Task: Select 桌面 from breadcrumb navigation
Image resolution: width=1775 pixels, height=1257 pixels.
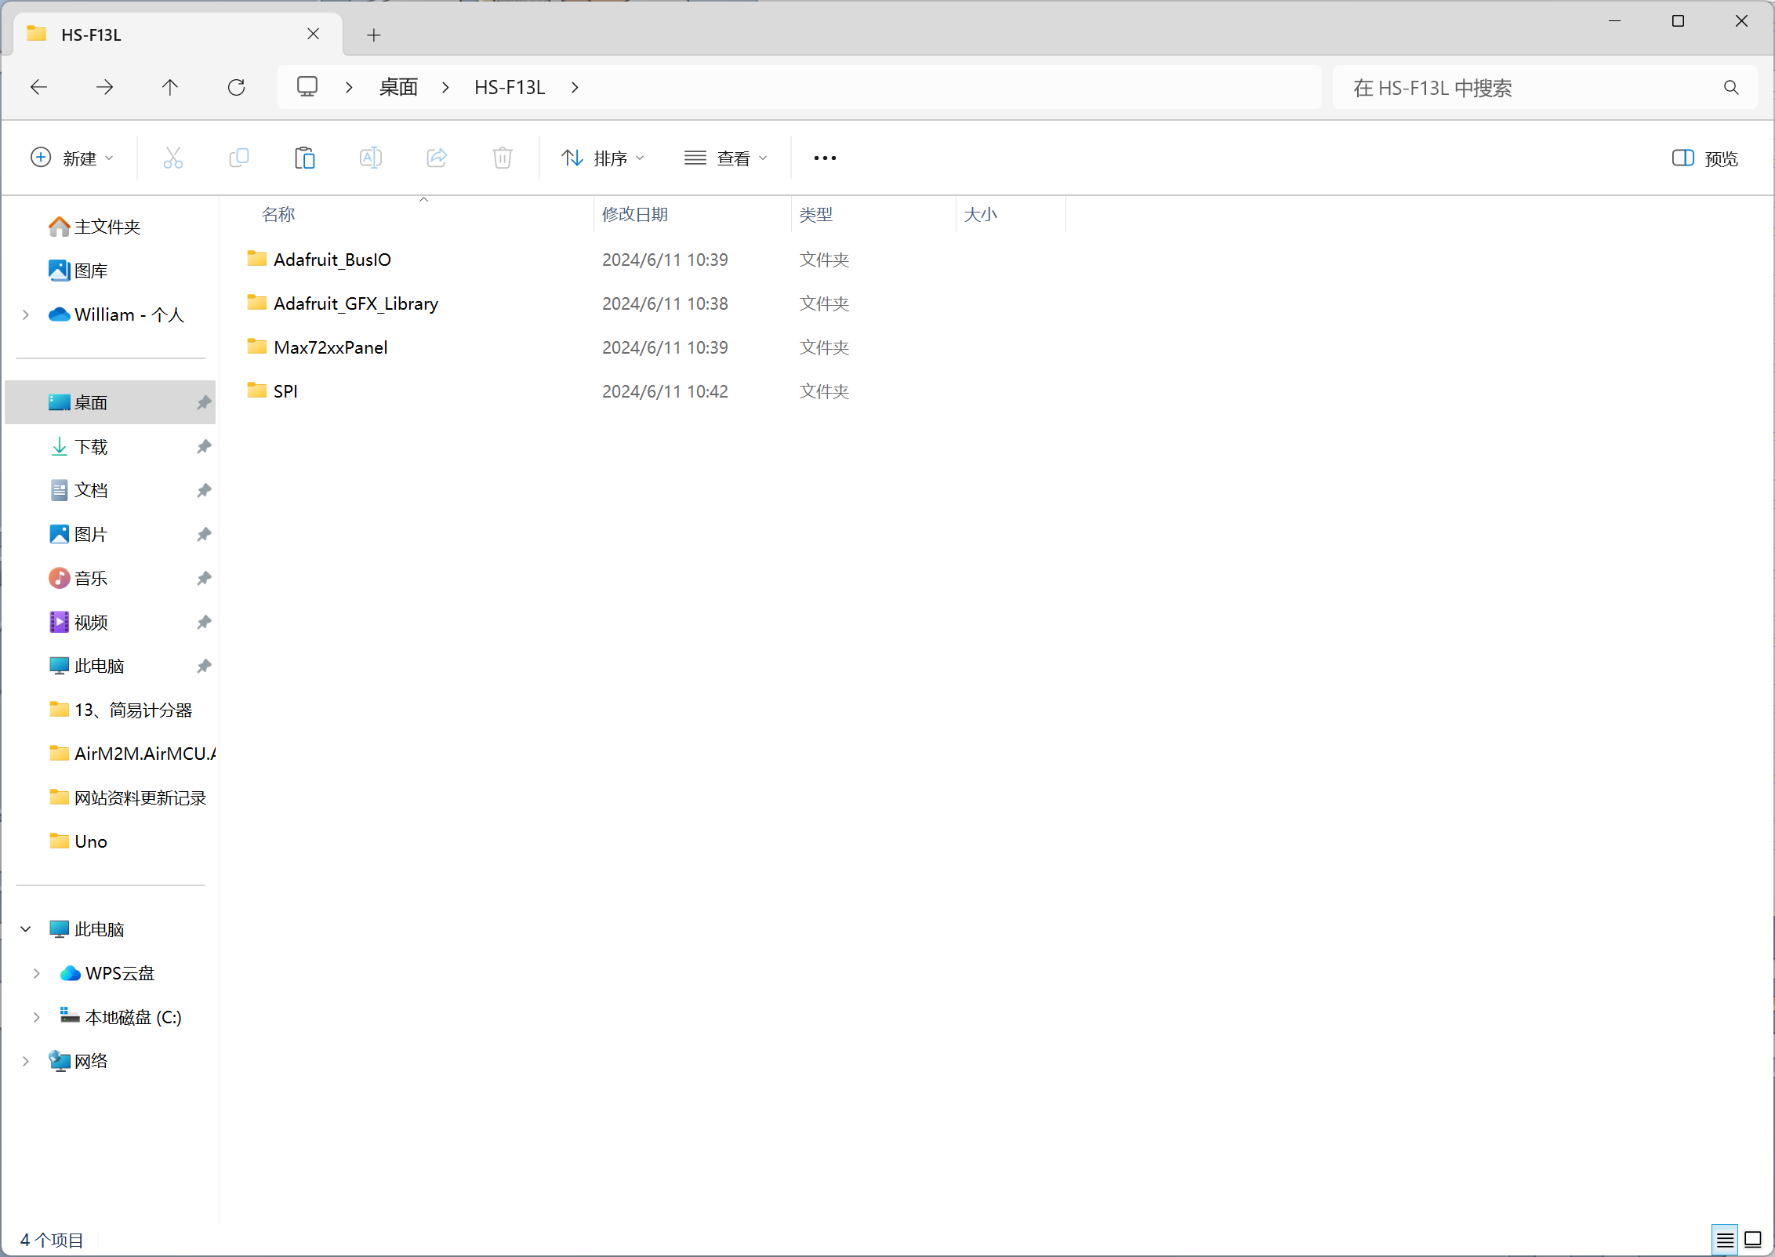Action: coord(394,85)
